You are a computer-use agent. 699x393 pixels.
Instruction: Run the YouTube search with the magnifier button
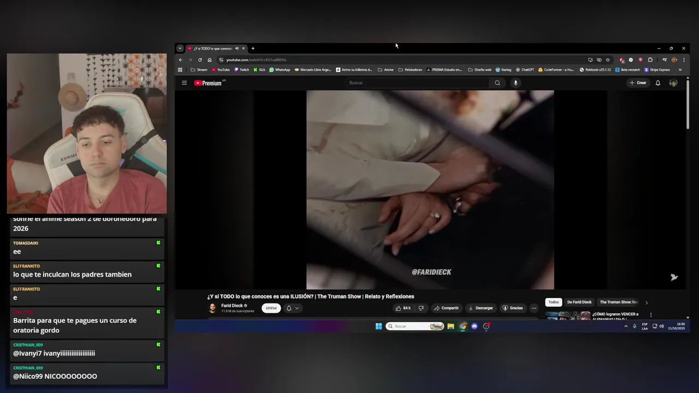pyautogui.click(x=497, y=83)
